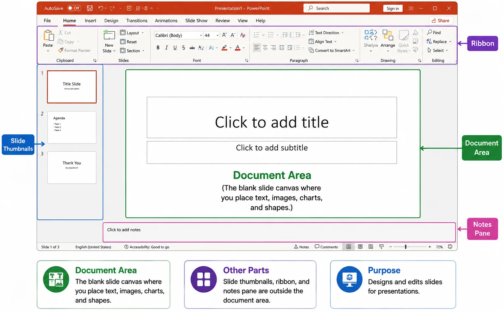Click Clear All Formatting icon
504x313 pixels.
click(x=243, y=35)
